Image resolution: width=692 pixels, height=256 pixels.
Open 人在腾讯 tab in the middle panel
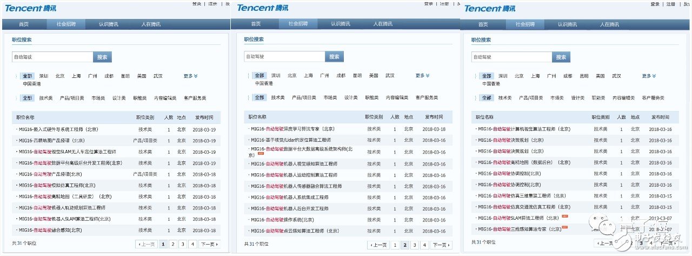coord(382,24)
